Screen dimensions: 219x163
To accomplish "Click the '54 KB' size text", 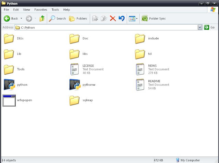I will (x=152, y=88).
